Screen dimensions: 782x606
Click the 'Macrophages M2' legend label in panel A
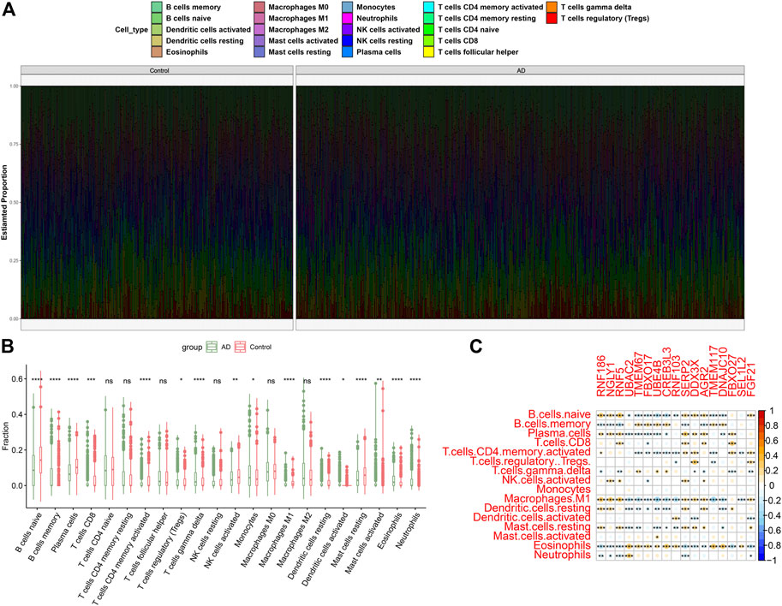click(299, 29)
